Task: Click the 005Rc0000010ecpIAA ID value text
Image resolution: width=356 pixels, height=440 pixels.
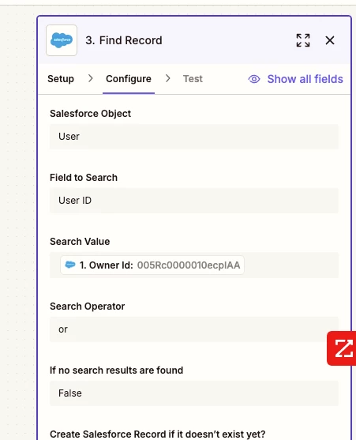Action: [x=189, y=265]
